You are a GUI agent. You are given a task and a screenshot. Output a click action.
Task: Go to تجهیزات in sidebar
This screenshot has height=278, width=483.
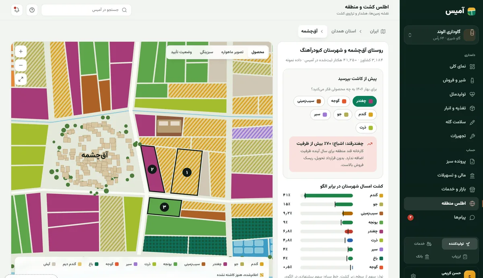(442, 136)
